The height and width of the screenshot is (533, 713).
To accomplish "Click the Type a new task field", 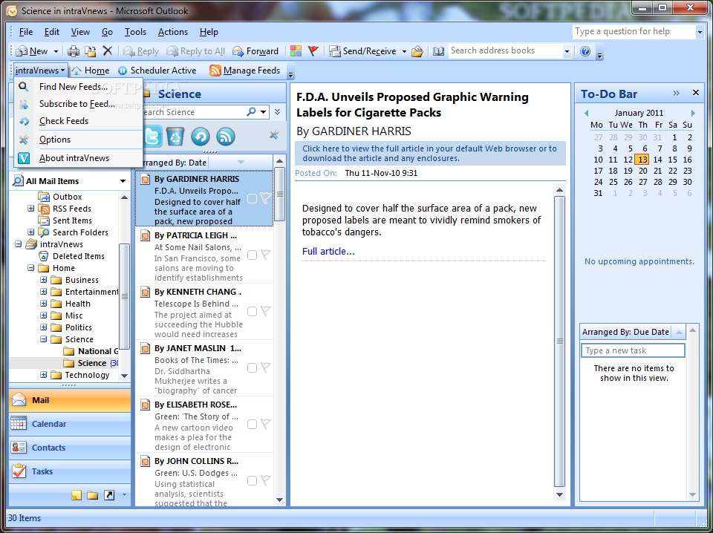I will point(633,350).
